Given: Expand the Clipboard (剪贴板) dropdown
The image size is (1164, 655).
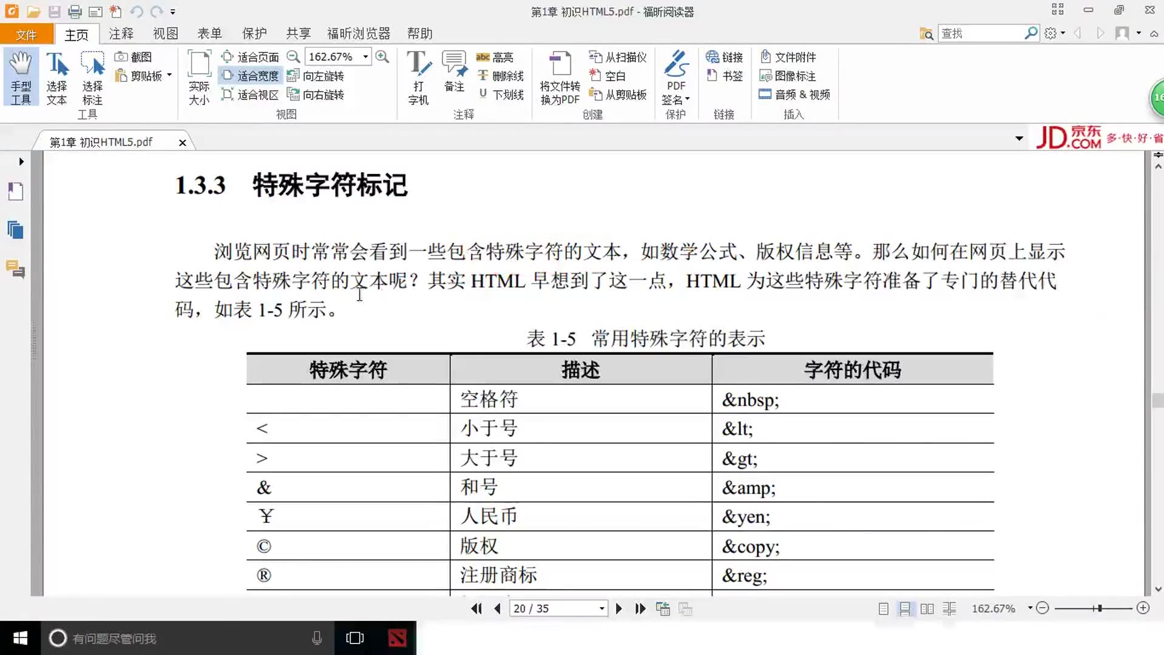Looking at the screenshot, I should pyautogui.click(x=169, y=75).
